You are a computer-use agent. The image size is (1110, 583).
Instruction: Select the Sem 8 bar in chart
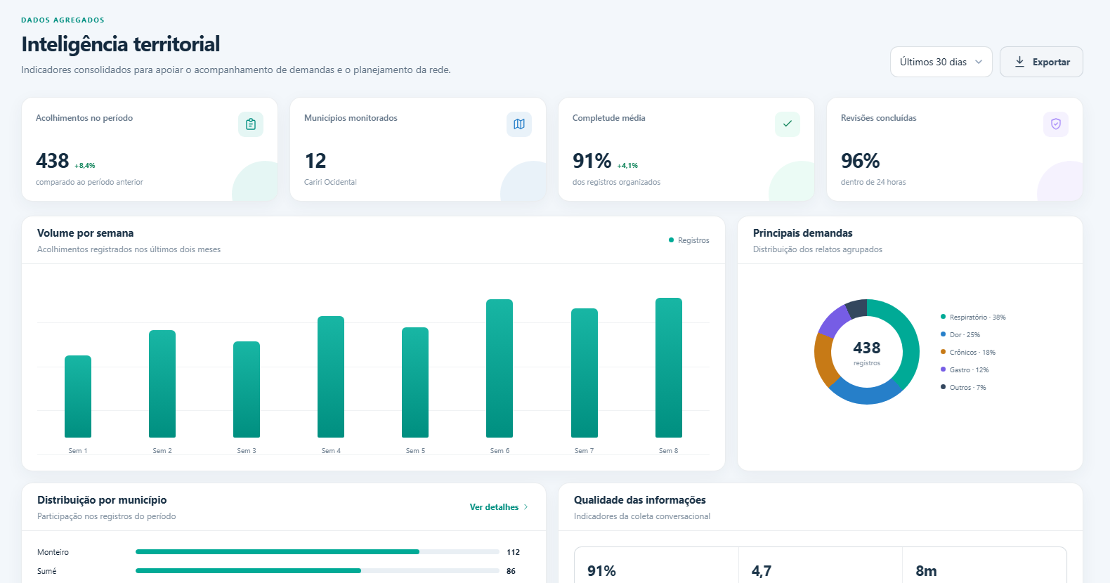point(669,368)
